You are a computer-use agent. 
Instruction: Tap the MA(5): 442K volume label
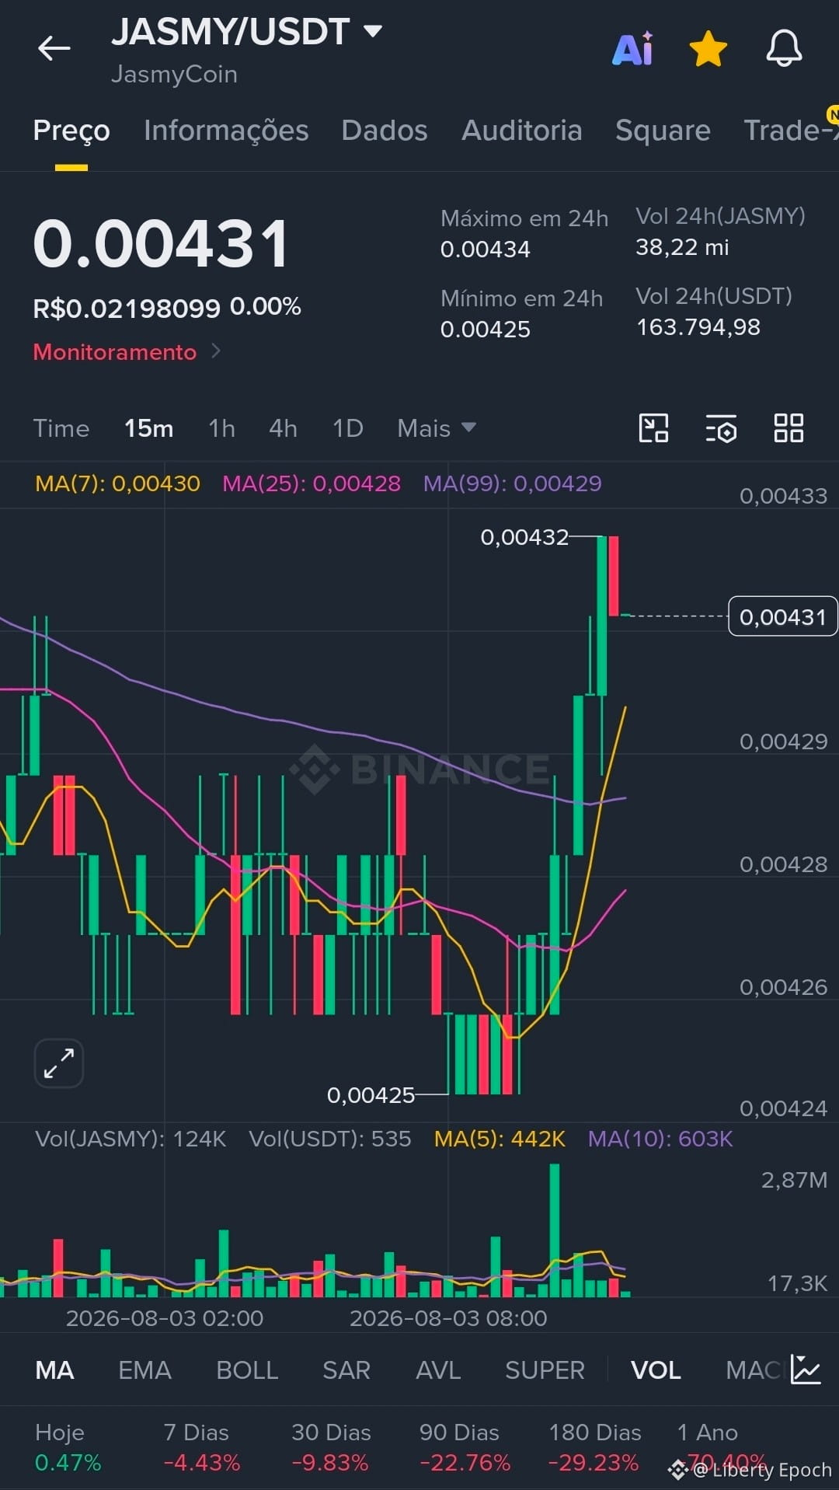coord(500,1139)
